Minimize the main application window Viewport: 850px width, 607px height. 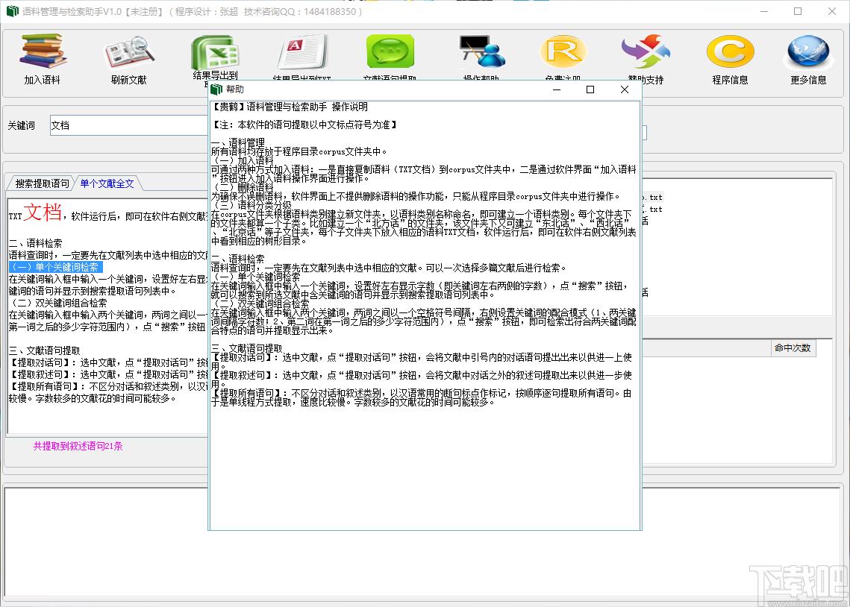(764, 11)
